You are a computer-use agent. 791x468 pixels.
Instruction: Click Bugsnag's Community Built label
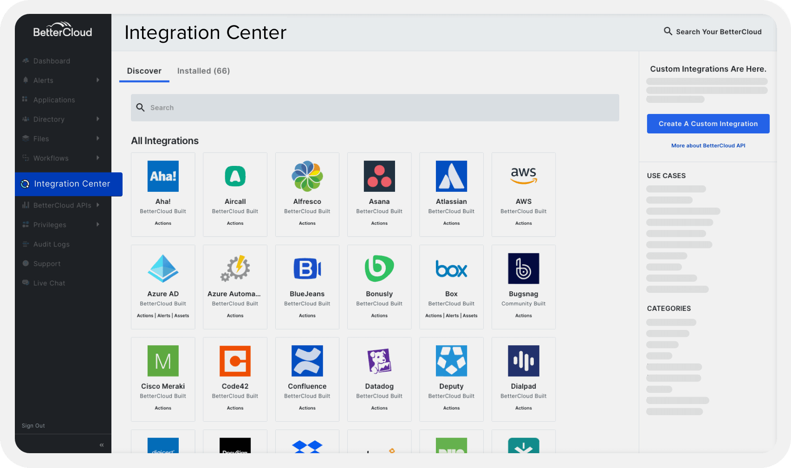[x=524, y=304]
